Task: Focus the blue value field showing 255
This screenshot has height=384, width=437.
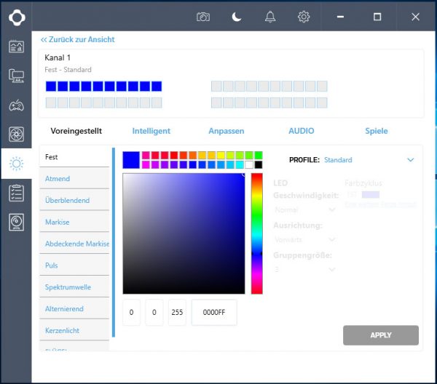Action: 177,312
